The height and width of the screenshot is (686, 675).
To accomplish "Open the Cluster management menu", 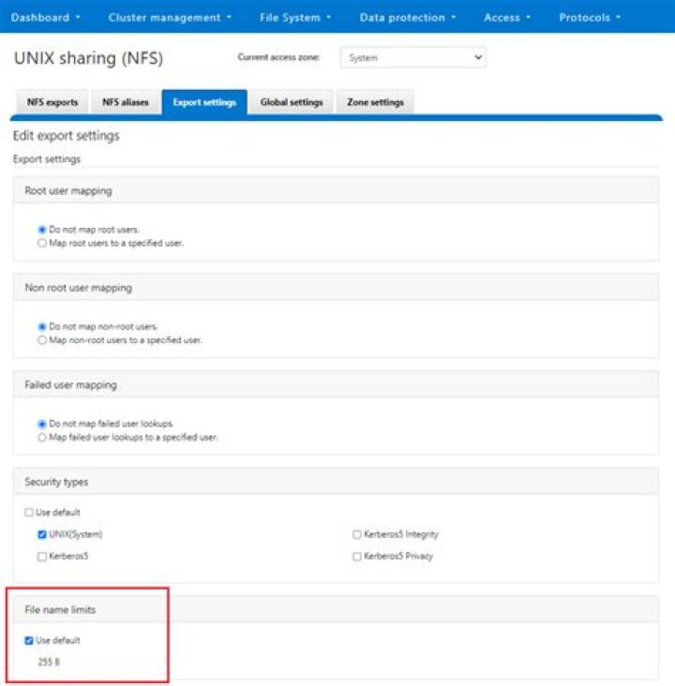I will pyautogui.click(x=170, y=18).
